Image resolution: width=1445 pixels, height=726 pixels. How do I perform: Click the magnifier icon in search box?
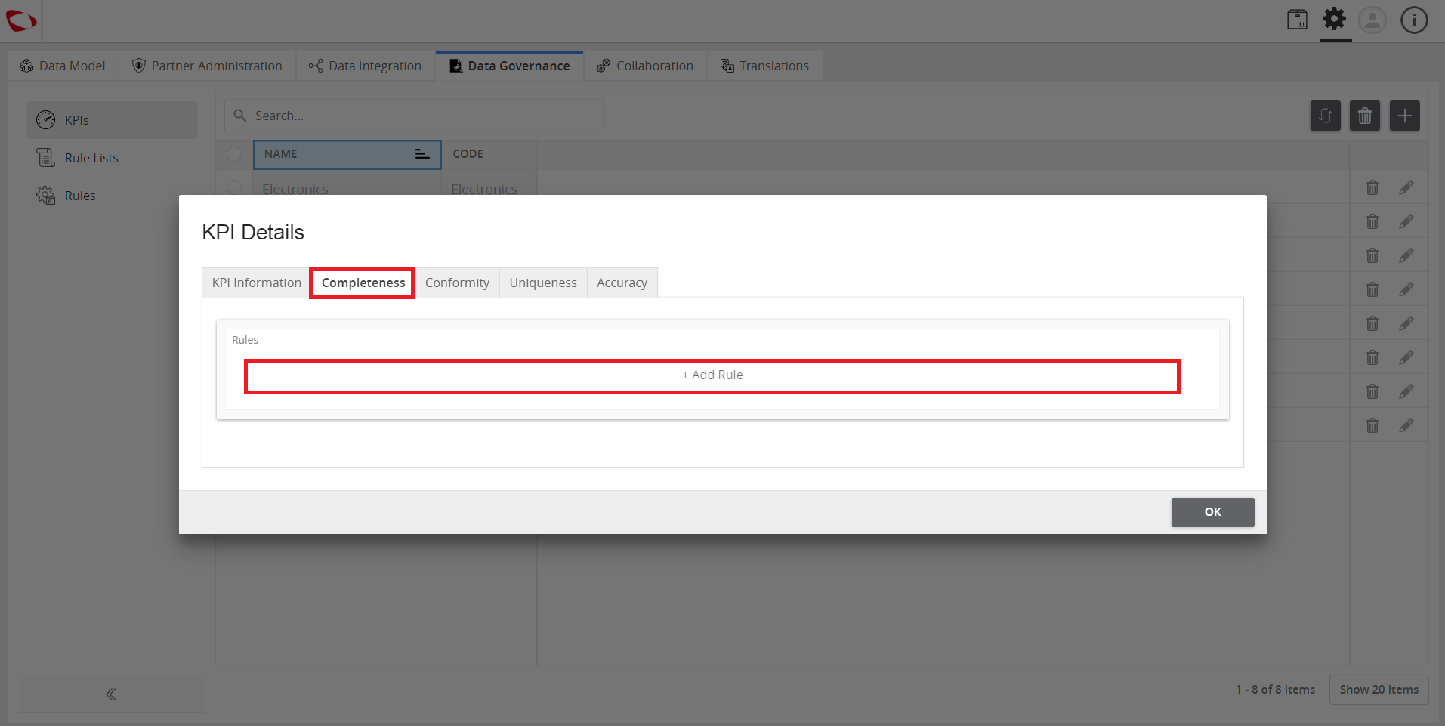tap(240, 116)
